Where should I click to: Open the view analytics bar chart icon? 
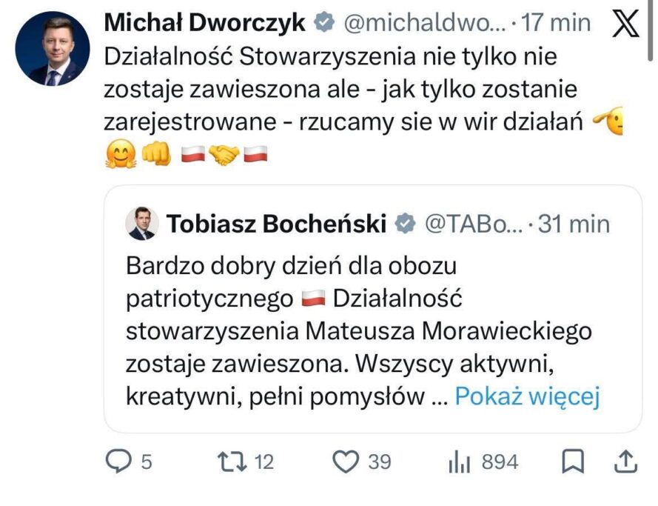[459, 462]
